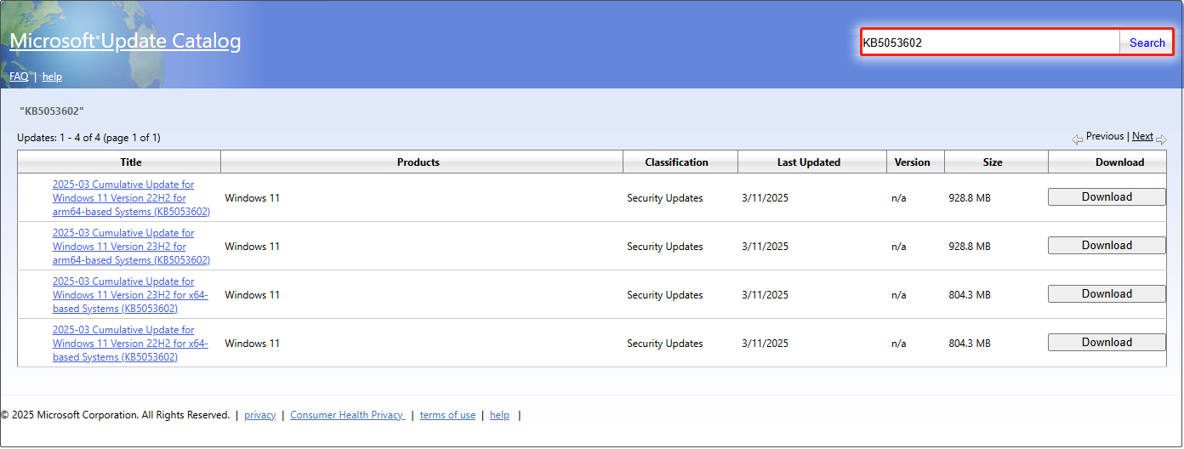Click the search box containing KB5053602
The image size is (1184, 449).
click(990, 43)
